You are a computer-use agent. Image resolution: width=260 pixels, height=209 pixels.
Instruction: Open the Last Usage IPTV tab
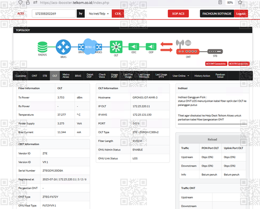tap(161, 76)
